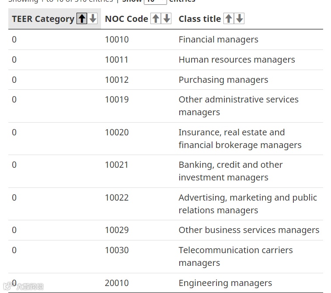Screen dimensions: 331x293
Task: Click NOC code 10019
Action: click(x=117, y=99)
